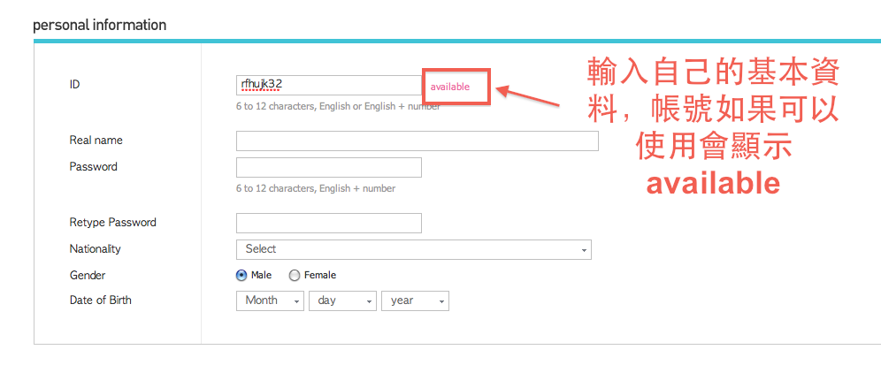This screenshot has width=881, height=365.
Task: Click the 'personal information' heading
Action: (x=99, y=26)
